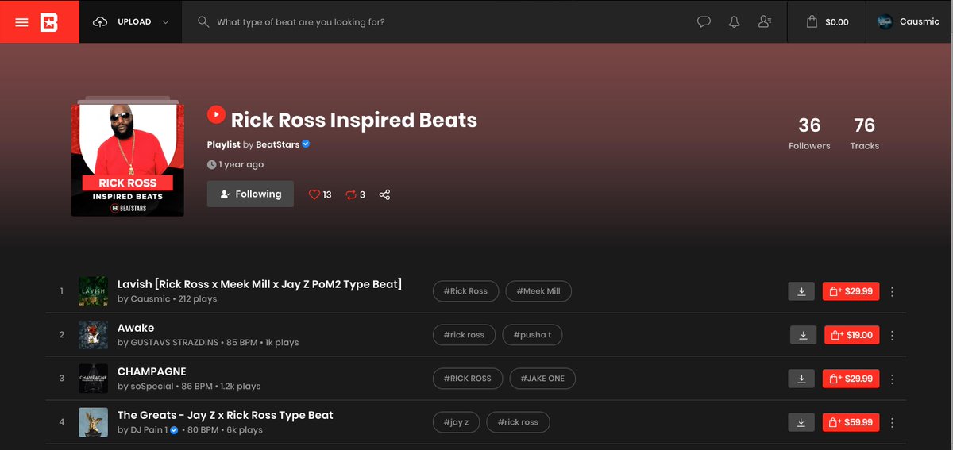Play The Greats via its artwork thumbnail
953x450 pixels.
pyautogui.click(x=93, y=422)
